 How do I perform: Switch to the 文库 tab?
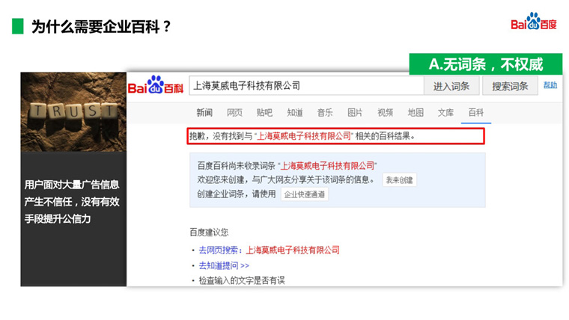click(445, 113)
